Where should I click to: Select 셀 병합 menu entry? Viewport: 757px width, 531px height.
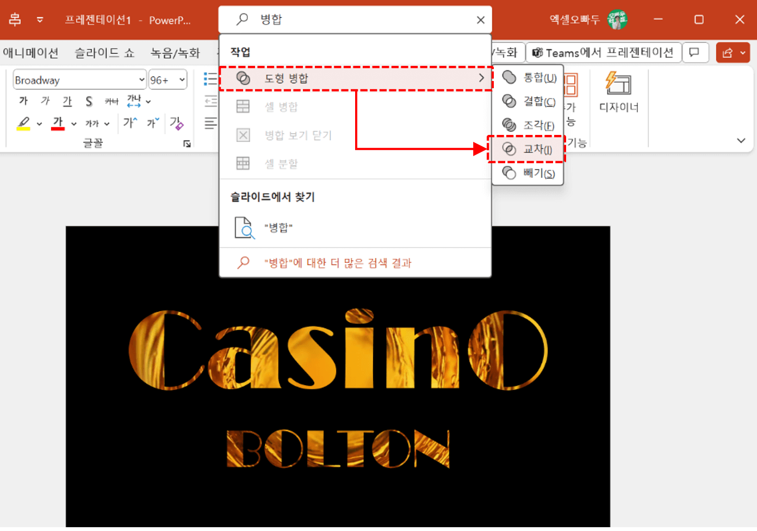click(x=356, y=107)
